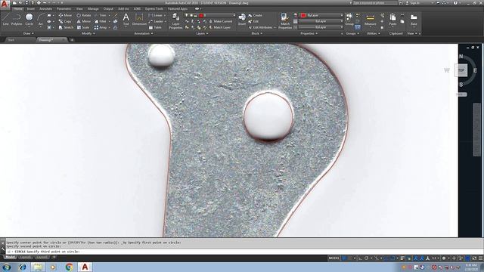Click the search keyword input box
The width and height of the screenshot is (484, 272).
(x=375, y=3)
